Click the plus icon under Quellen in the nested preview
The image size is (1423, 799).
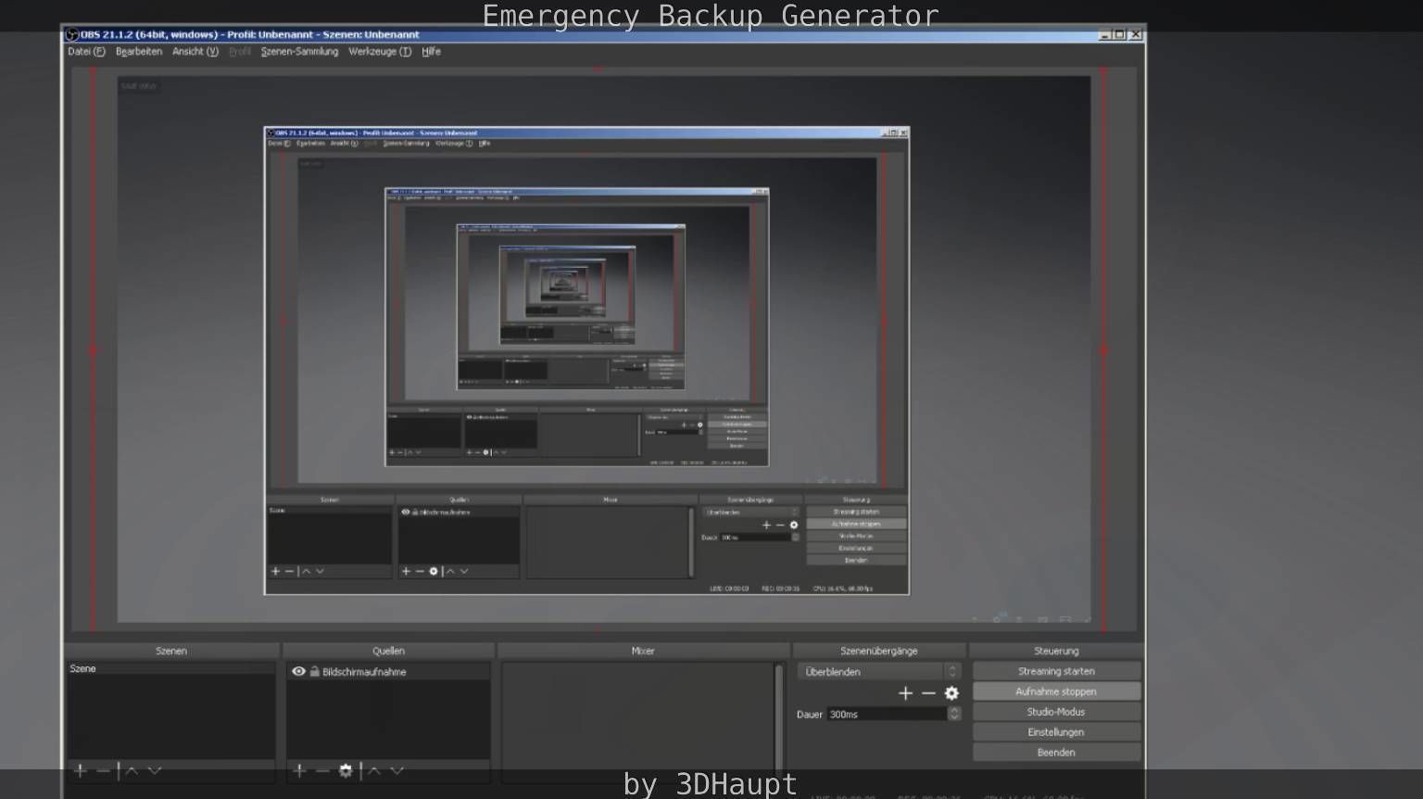(x=406, y=571)
